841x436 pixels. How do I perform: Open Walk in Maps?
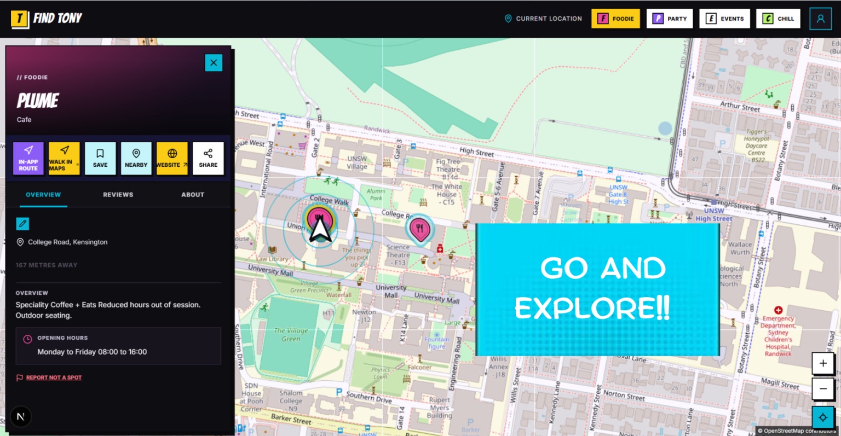click(64, 158)
